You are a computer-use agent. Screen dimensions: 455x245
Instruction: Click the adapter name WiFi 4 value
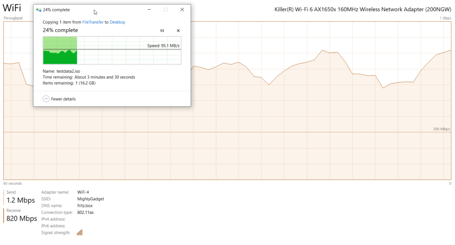83,192
